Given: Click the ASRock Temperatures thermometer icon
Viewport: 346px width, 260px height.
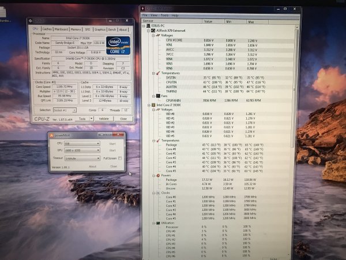Looking at the screenshot, I should (158, 73).
